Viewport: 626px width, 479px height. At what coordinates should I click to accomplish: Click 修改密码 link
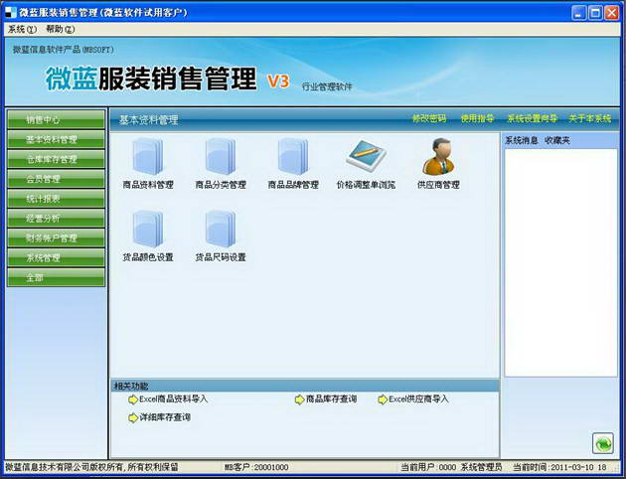(429, 118)
